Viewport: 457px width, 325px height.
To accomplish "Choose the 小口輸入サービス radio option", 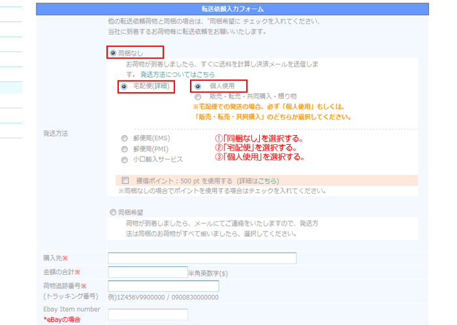I will point(124,159).
